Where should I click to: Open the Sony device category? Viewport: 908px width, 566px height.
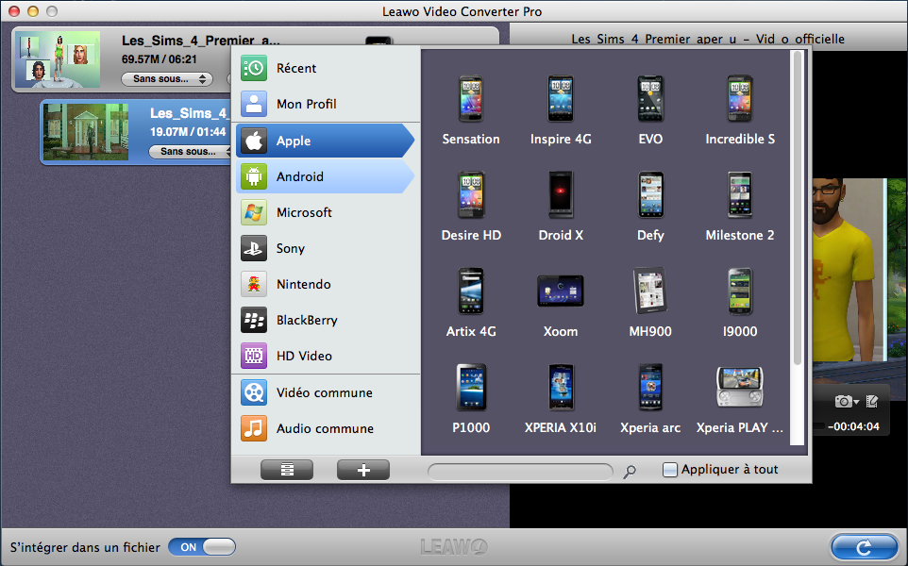pyautogui.click(x=326, y=248)
